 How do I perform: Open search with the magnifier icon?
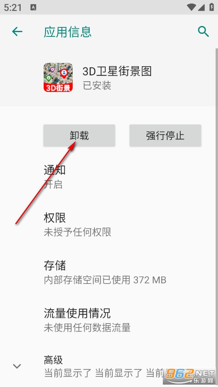[203, 32]
